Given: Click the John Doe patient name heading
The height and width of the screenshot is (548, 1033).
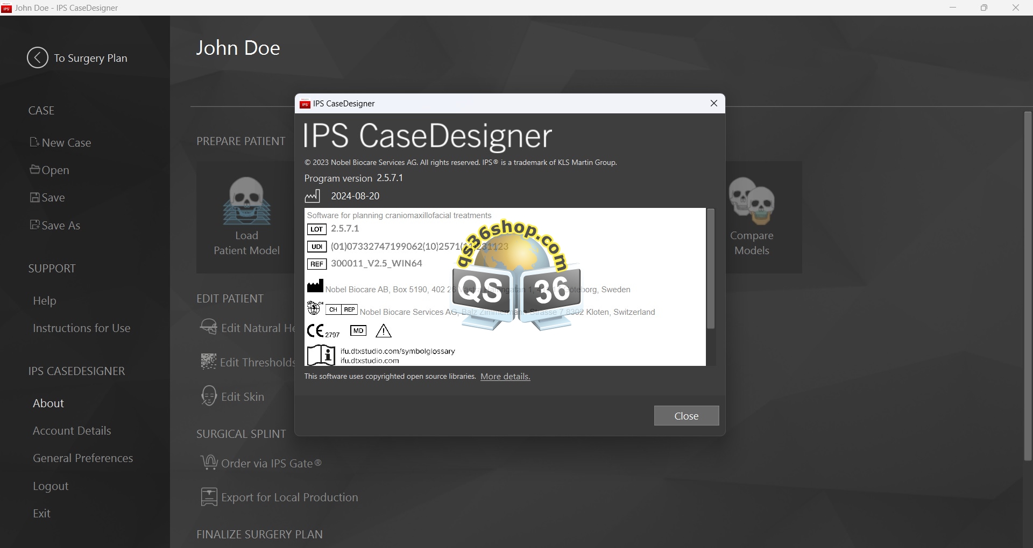Looking at the screenshot, I should point(238,48).
